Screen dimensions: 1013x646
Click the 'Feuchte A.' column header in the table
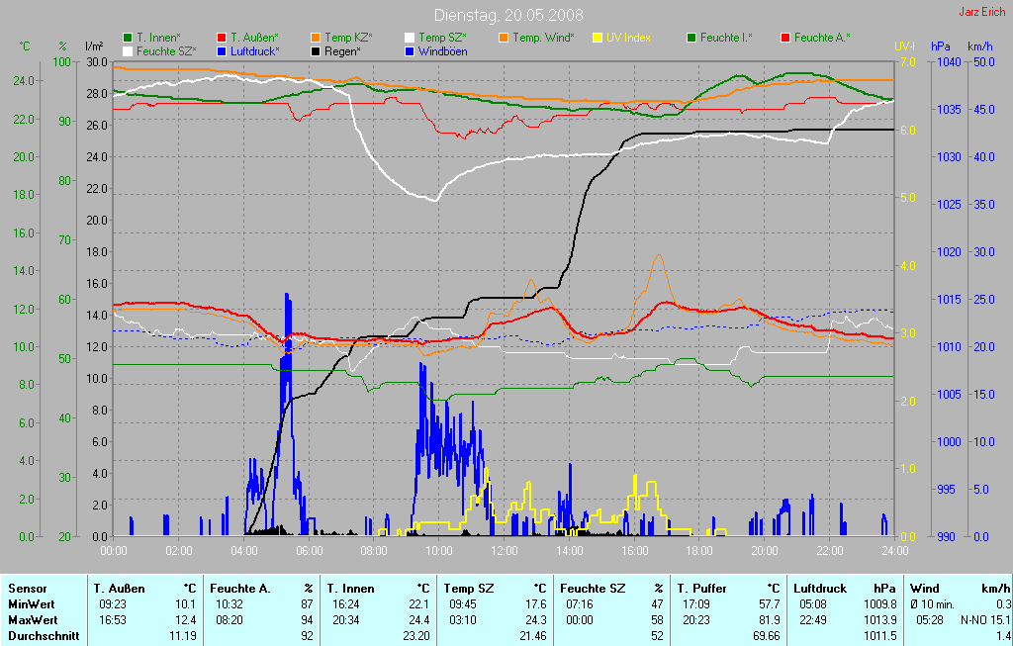pos(239,589)
